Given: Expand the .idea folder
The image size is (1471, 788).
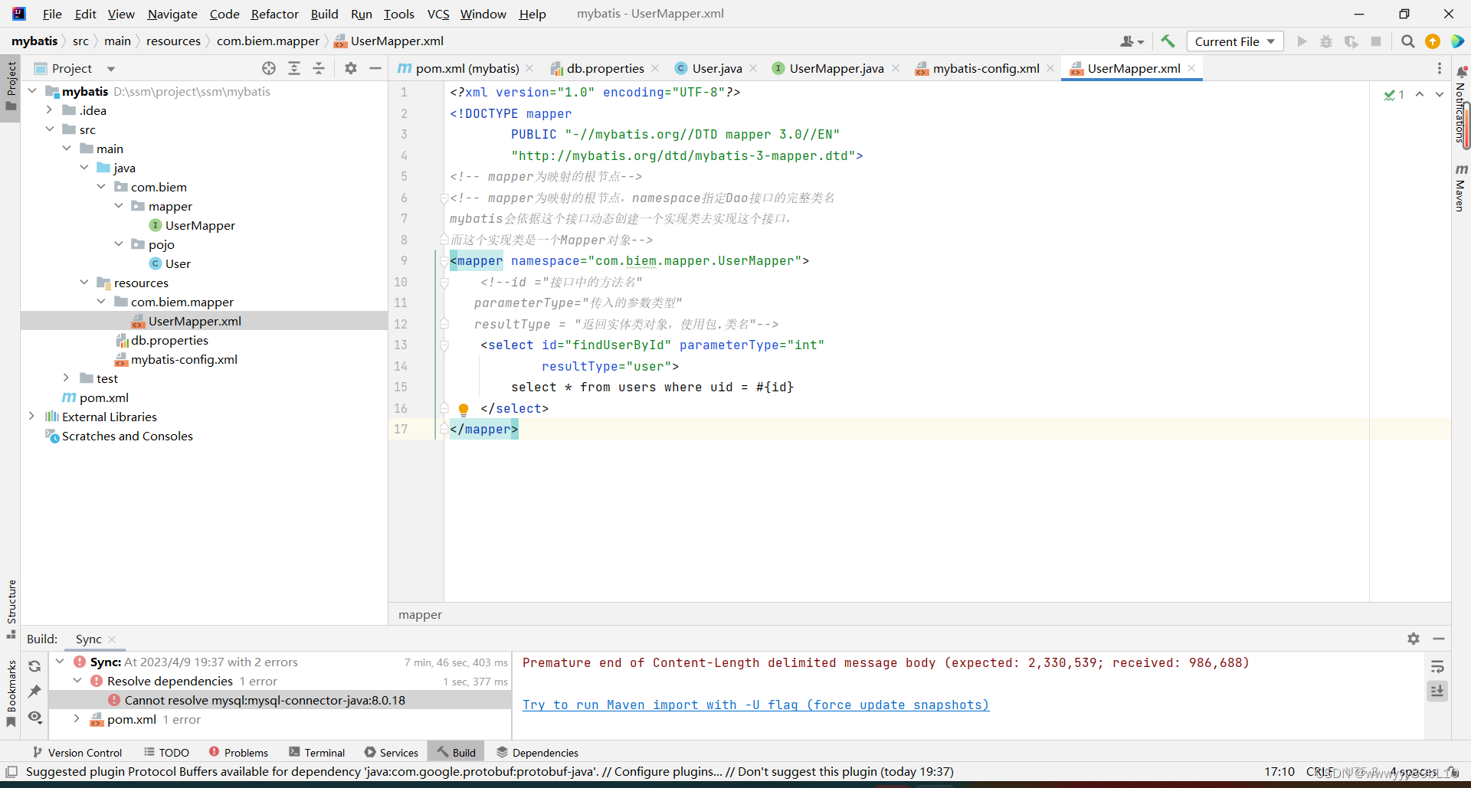Looking at the screenshot, I should 49,110.
